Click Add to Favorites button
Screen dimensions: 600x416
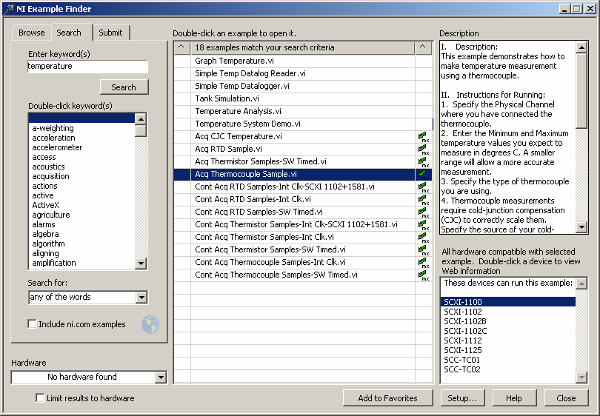click(x=388, y=398)
